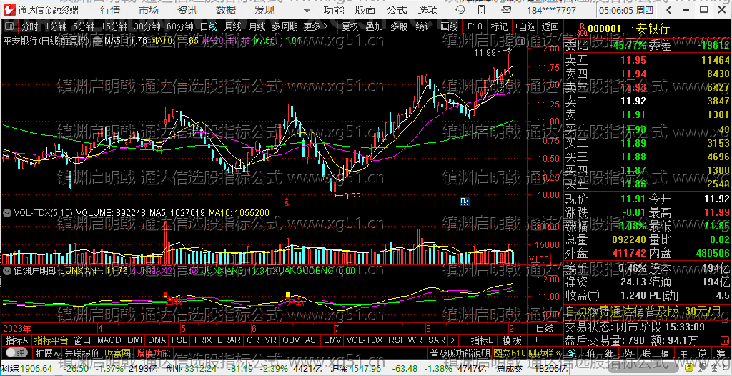Open the 数据 menu
Viewport: 732px width, 376px height.
pos(226,10)
